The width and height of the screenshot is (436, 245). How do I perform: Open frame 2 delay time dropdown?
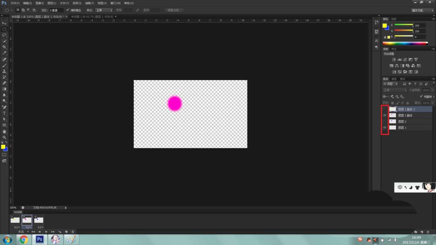click(27, 227)
